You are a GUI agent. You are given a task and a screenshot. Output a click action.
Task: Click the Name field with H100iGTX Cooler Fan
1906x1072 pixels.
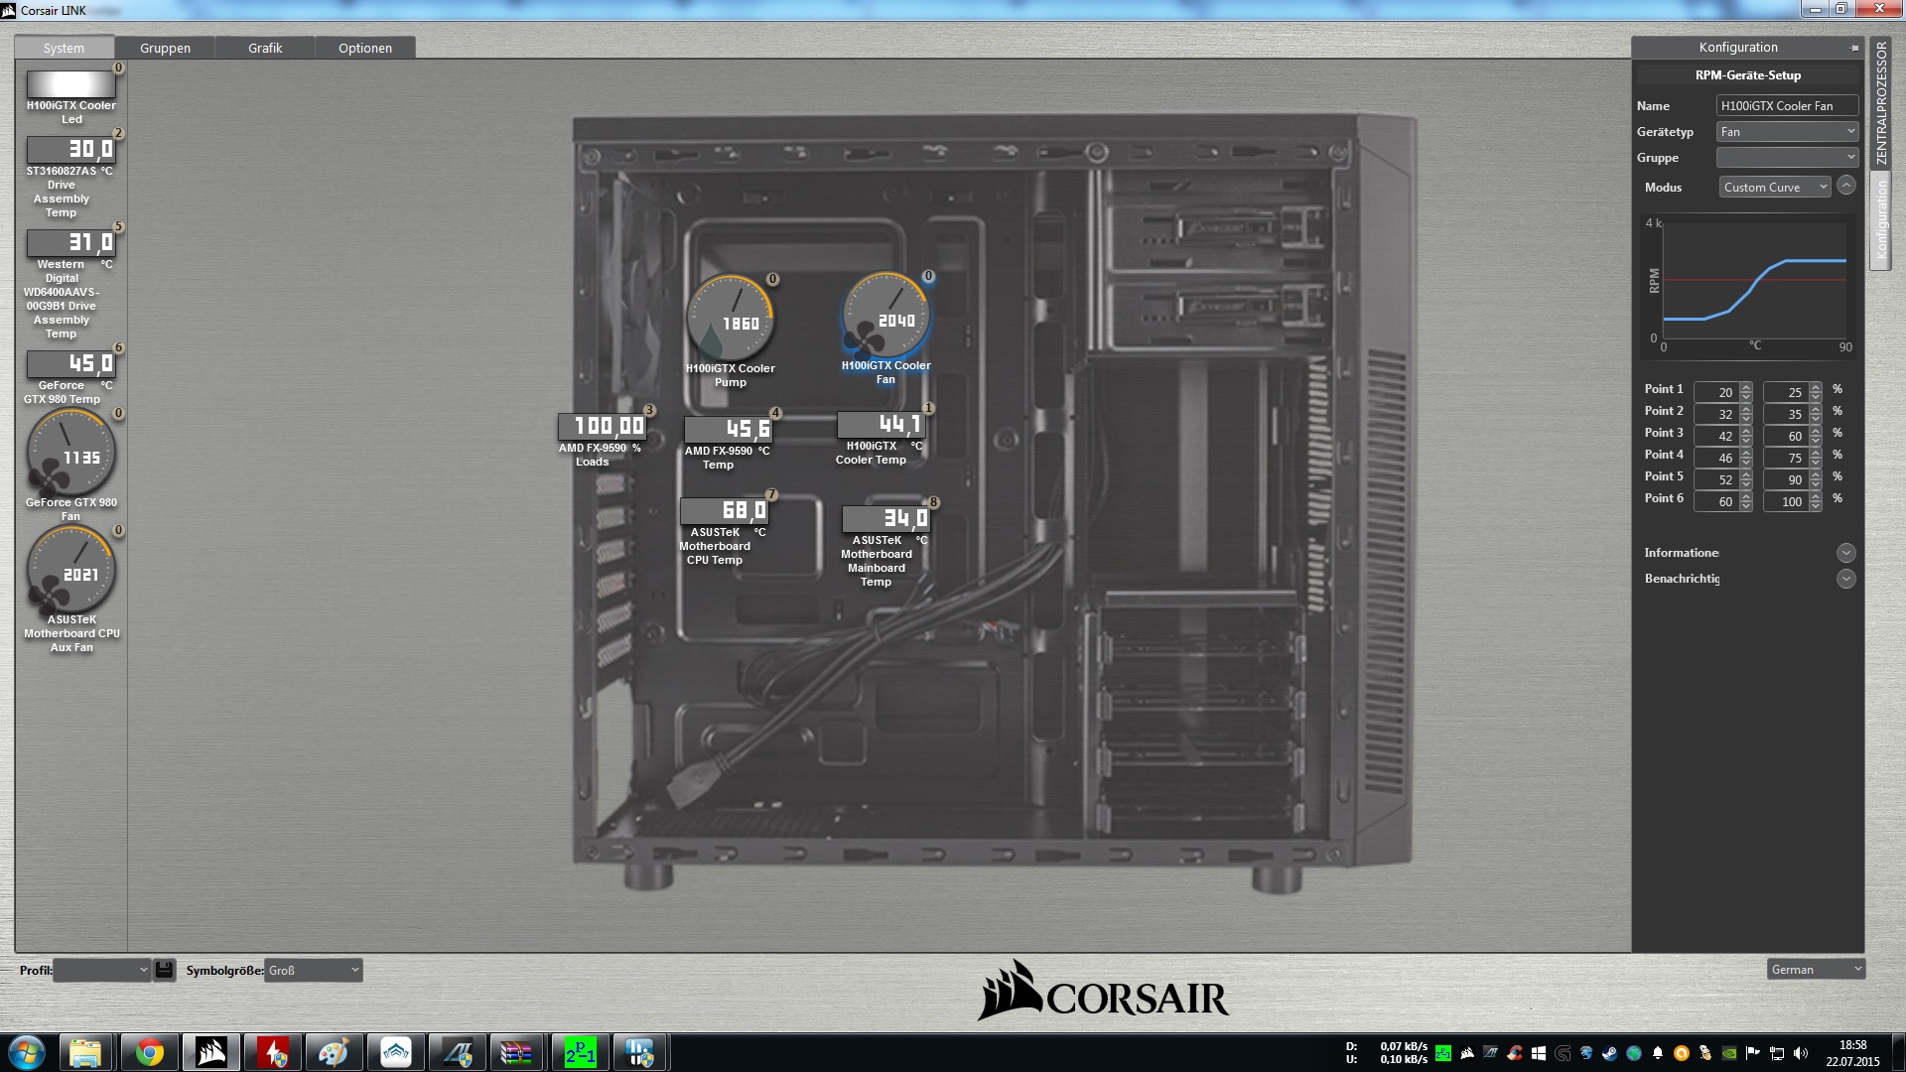pyautogui.click(x=1787, y=105)
